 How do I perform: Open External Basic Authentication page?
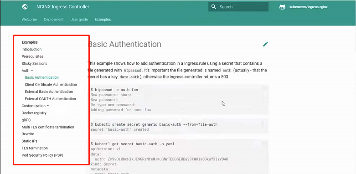pyautogui.click(x=49, y=92)
